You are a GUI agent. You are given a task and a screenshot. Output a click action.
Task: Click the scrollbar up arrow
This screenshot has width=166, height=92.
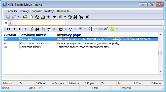coord(160,35)
